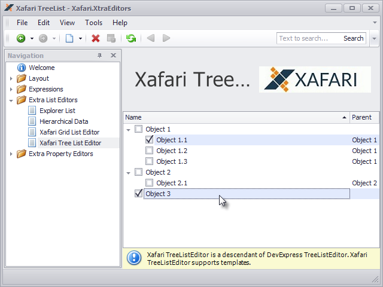Screen dimensions: 383x287
Task: Click the Next record triangle icon
Action: click(166, 38)
